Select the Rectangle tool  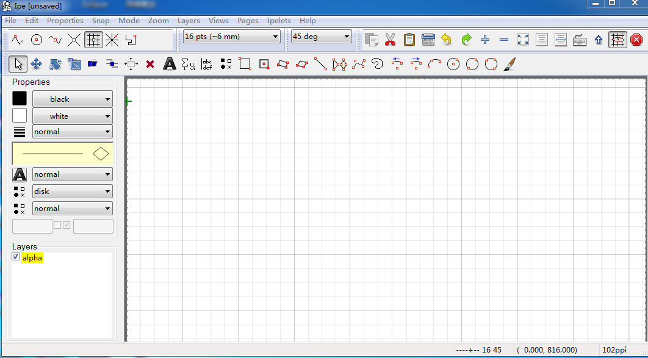coord(245,63)
